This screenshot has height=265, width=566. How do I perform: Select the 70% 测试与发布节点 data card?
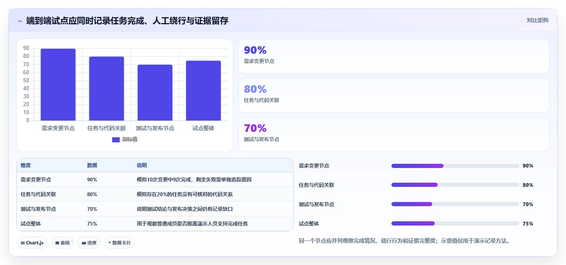click(x=393, y=134)
